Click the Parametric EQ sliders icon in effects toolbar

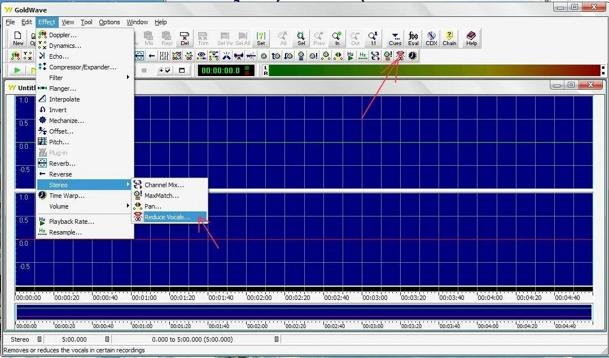(164, 56)
